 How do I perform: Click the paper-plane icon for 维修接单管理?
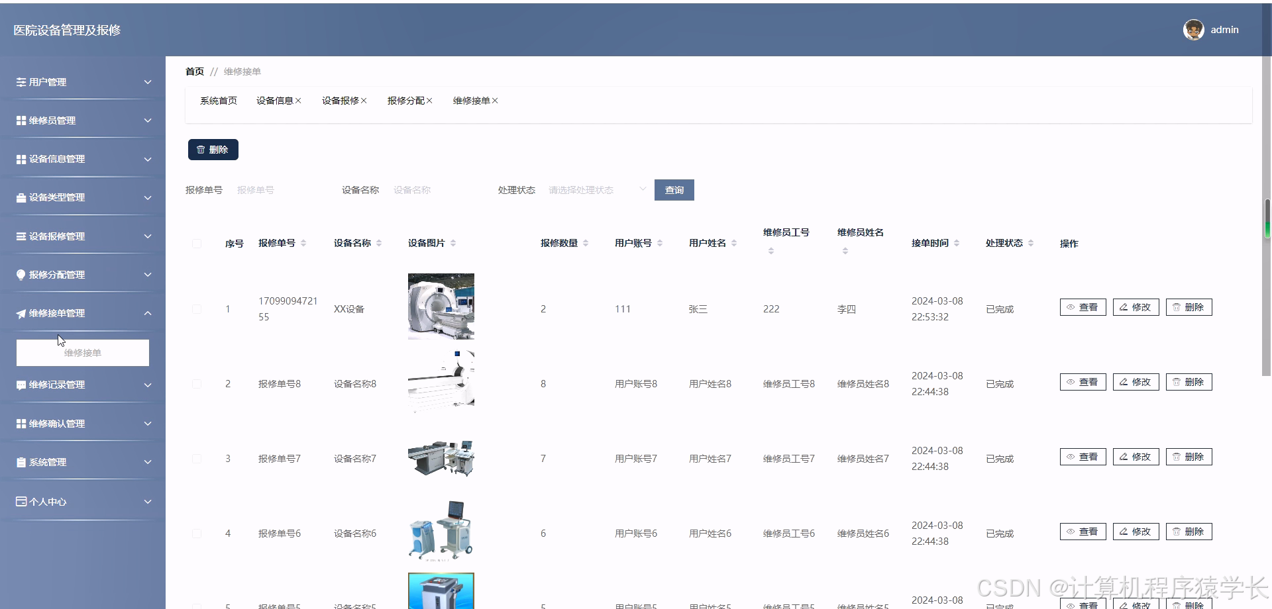coord(20,312)
